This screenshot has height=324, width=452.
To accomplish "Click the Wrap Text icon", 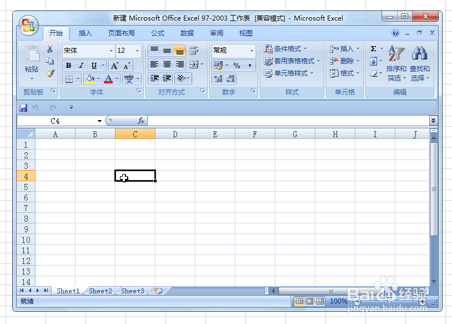I will click(194, 51).
